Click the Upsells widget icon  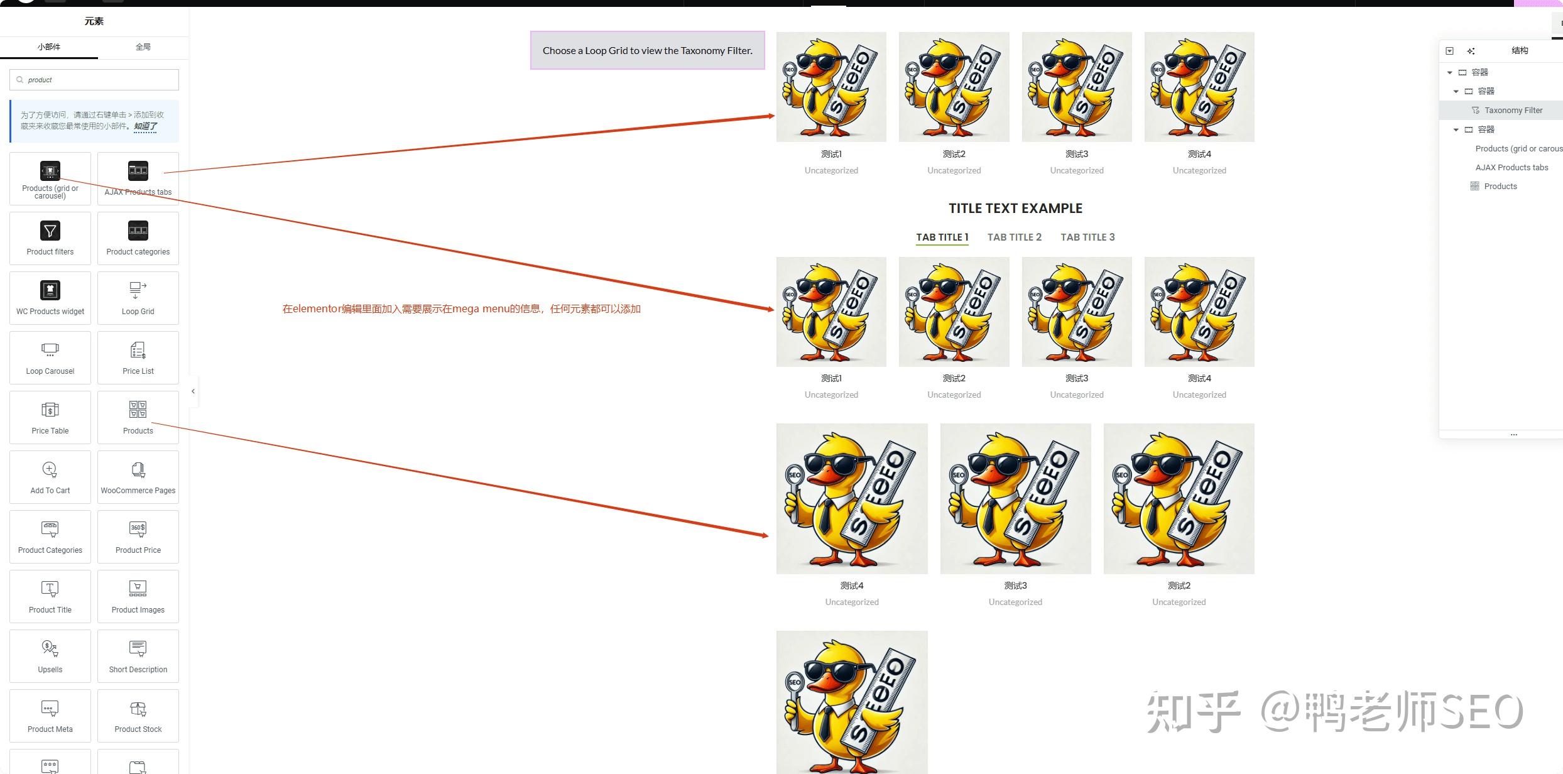[50, 649]
